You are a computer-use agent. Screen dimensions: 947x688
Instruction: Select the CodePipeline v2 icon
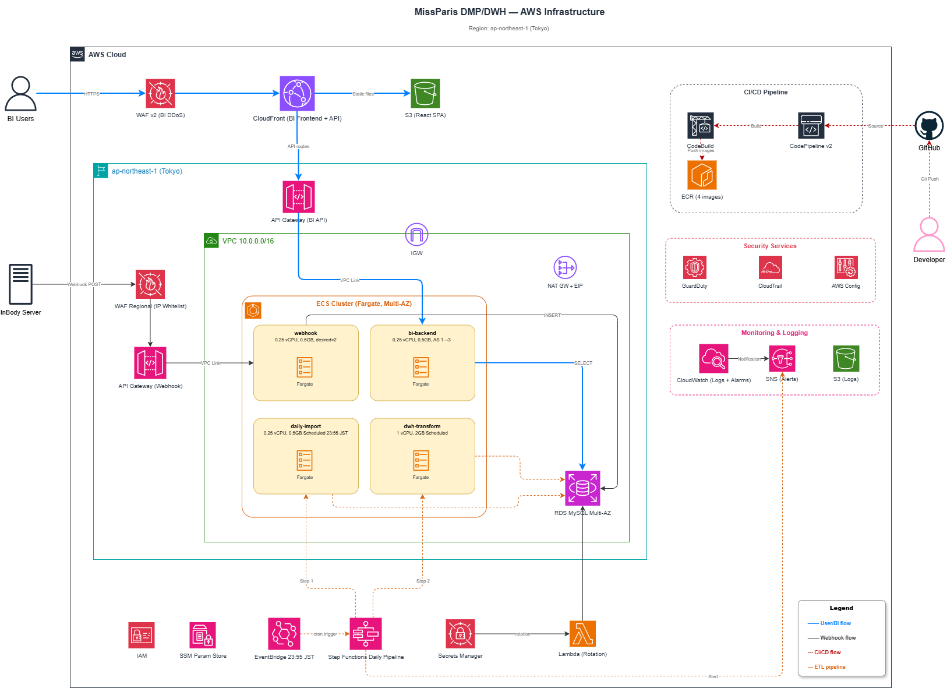tap(811, 126)
